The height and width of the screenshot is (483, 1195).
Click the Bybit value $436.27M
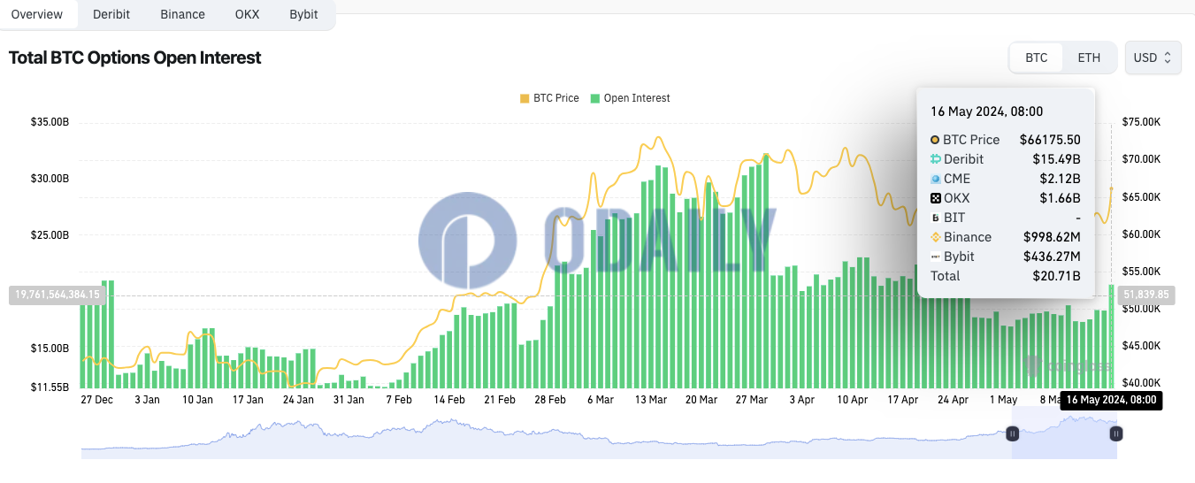pyautogui.click(x=1052, y=257)
